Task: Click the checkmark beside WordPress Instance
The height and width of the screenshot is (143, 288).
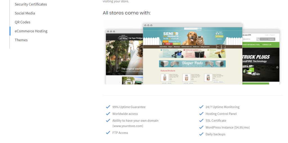Action: coord(201,127)
